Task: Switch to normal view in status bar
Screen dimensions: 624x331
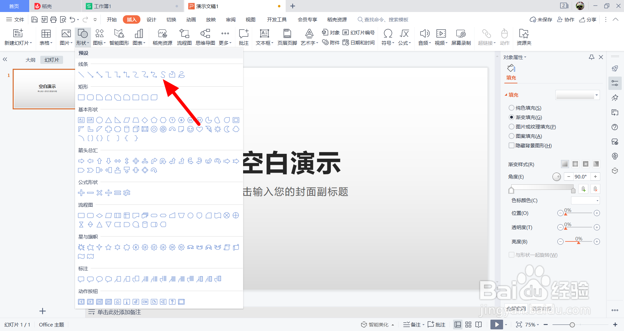Action: [x=458, y=325]
